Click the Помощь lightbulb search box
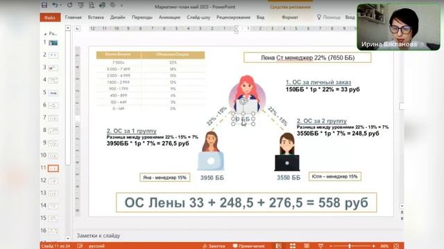Image resolution: width=444 pixels, height=249 pixels. 328,17
